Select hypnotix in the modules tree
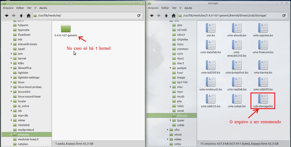Viewport: 291px width, 147px height. (24, 30)
